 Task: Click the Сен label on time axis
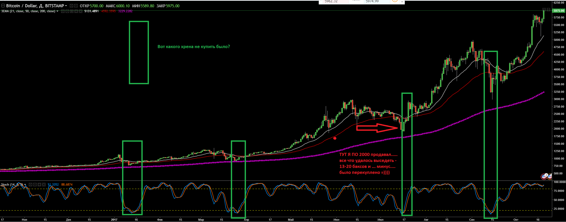click(472, 220)
